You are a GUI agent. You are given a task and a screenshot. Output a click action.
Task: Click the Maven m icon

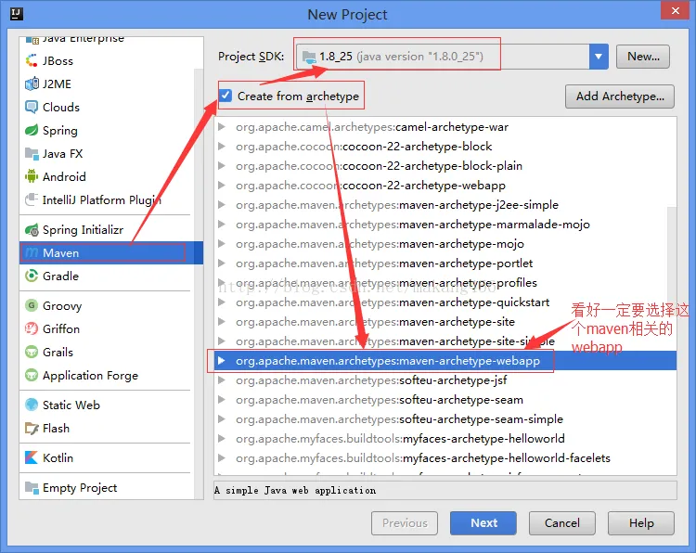32,252
